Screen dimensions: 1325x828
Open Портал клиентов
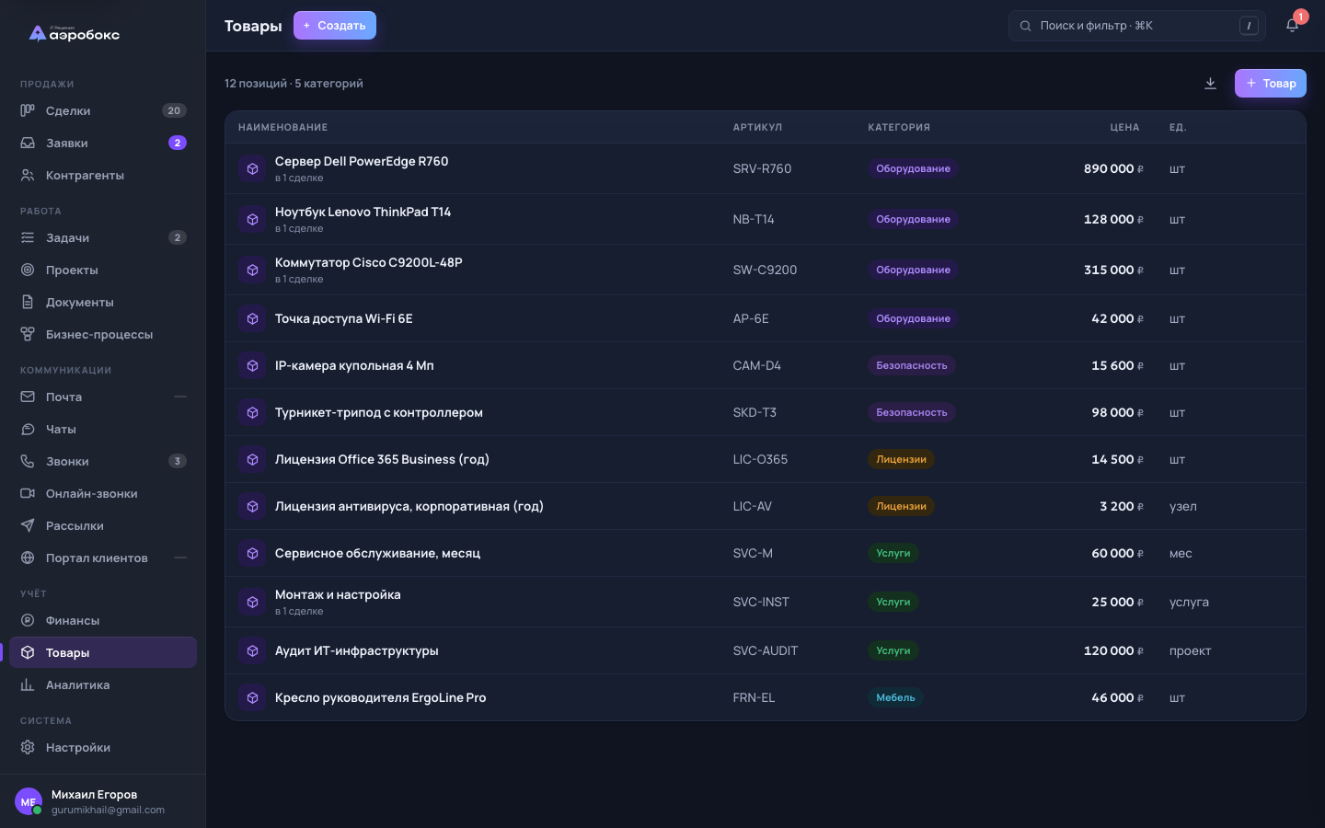tap(103, 558)
